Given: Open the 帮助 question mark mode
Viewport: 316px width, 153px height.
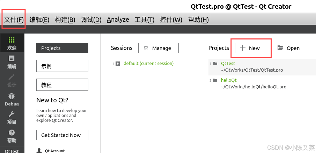Looking at the screenshot, I should pos(12,133).
